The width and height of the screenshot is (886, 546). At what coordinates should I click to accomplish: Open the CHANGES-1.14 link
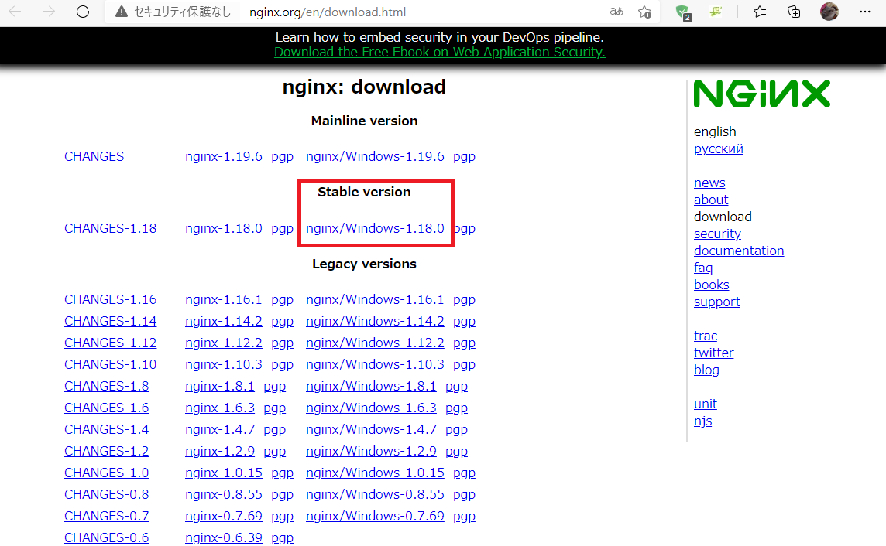pyautogui.click(x=110, y=321)
